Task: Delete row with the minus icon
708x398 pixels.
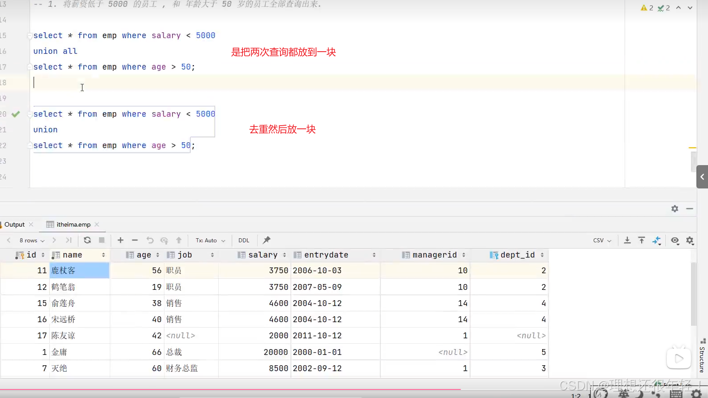Action: pyautogui.click(x=135, y=240)
